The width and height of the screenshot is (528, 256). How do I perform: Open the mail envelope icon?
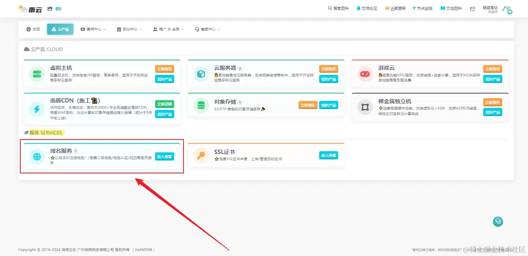[x=472, y=9]
